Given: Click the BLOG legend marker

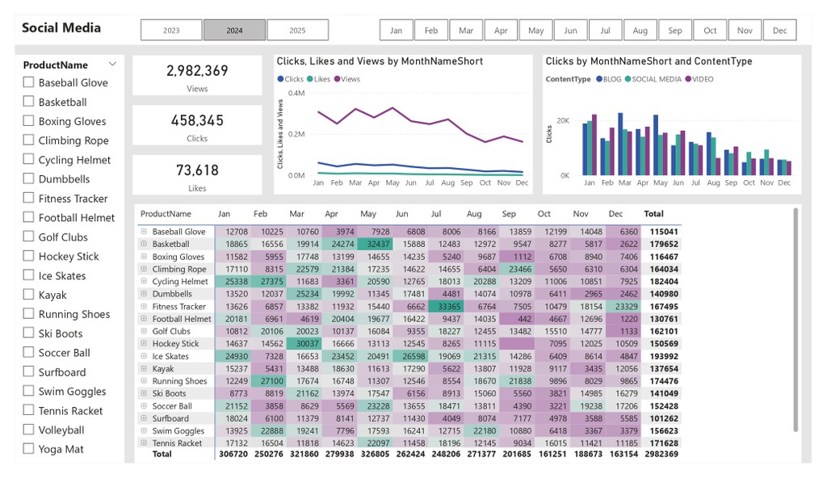Looking at the screenshot, I should 599,79.
